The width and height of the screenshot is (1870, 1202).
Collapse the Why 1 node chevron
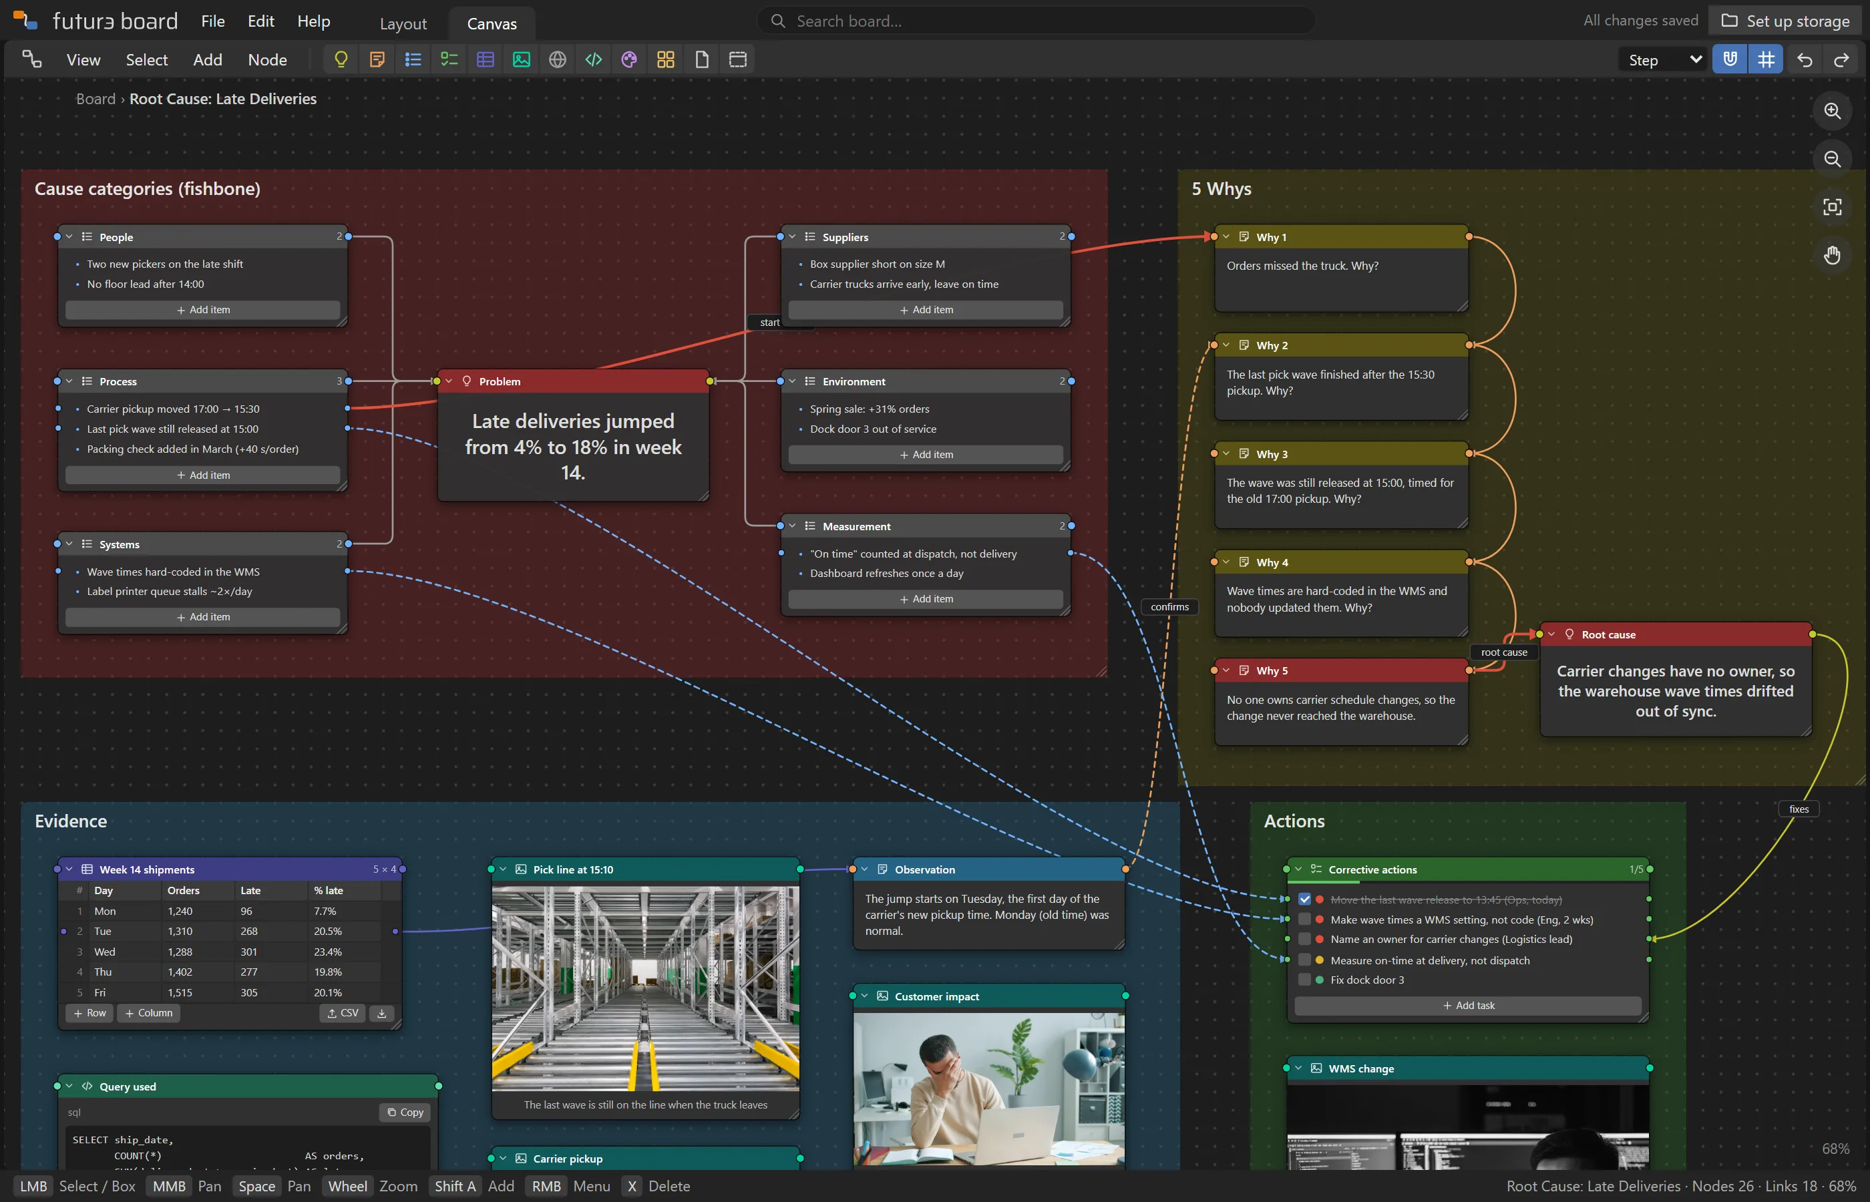(1226, 236)
